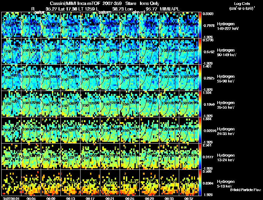This screenshot has width=263, height=200.
Task: Click the '06:09' time label
Action: click(51, 198)
